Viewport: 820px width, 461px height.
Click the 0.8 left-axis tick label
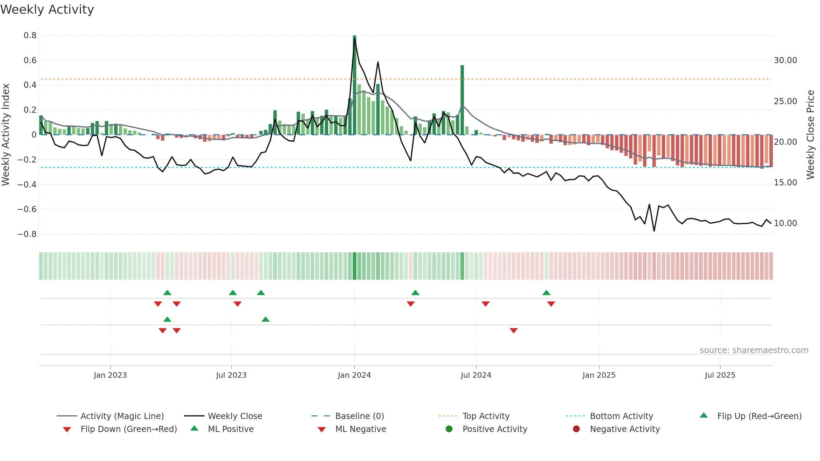point(30,35)
